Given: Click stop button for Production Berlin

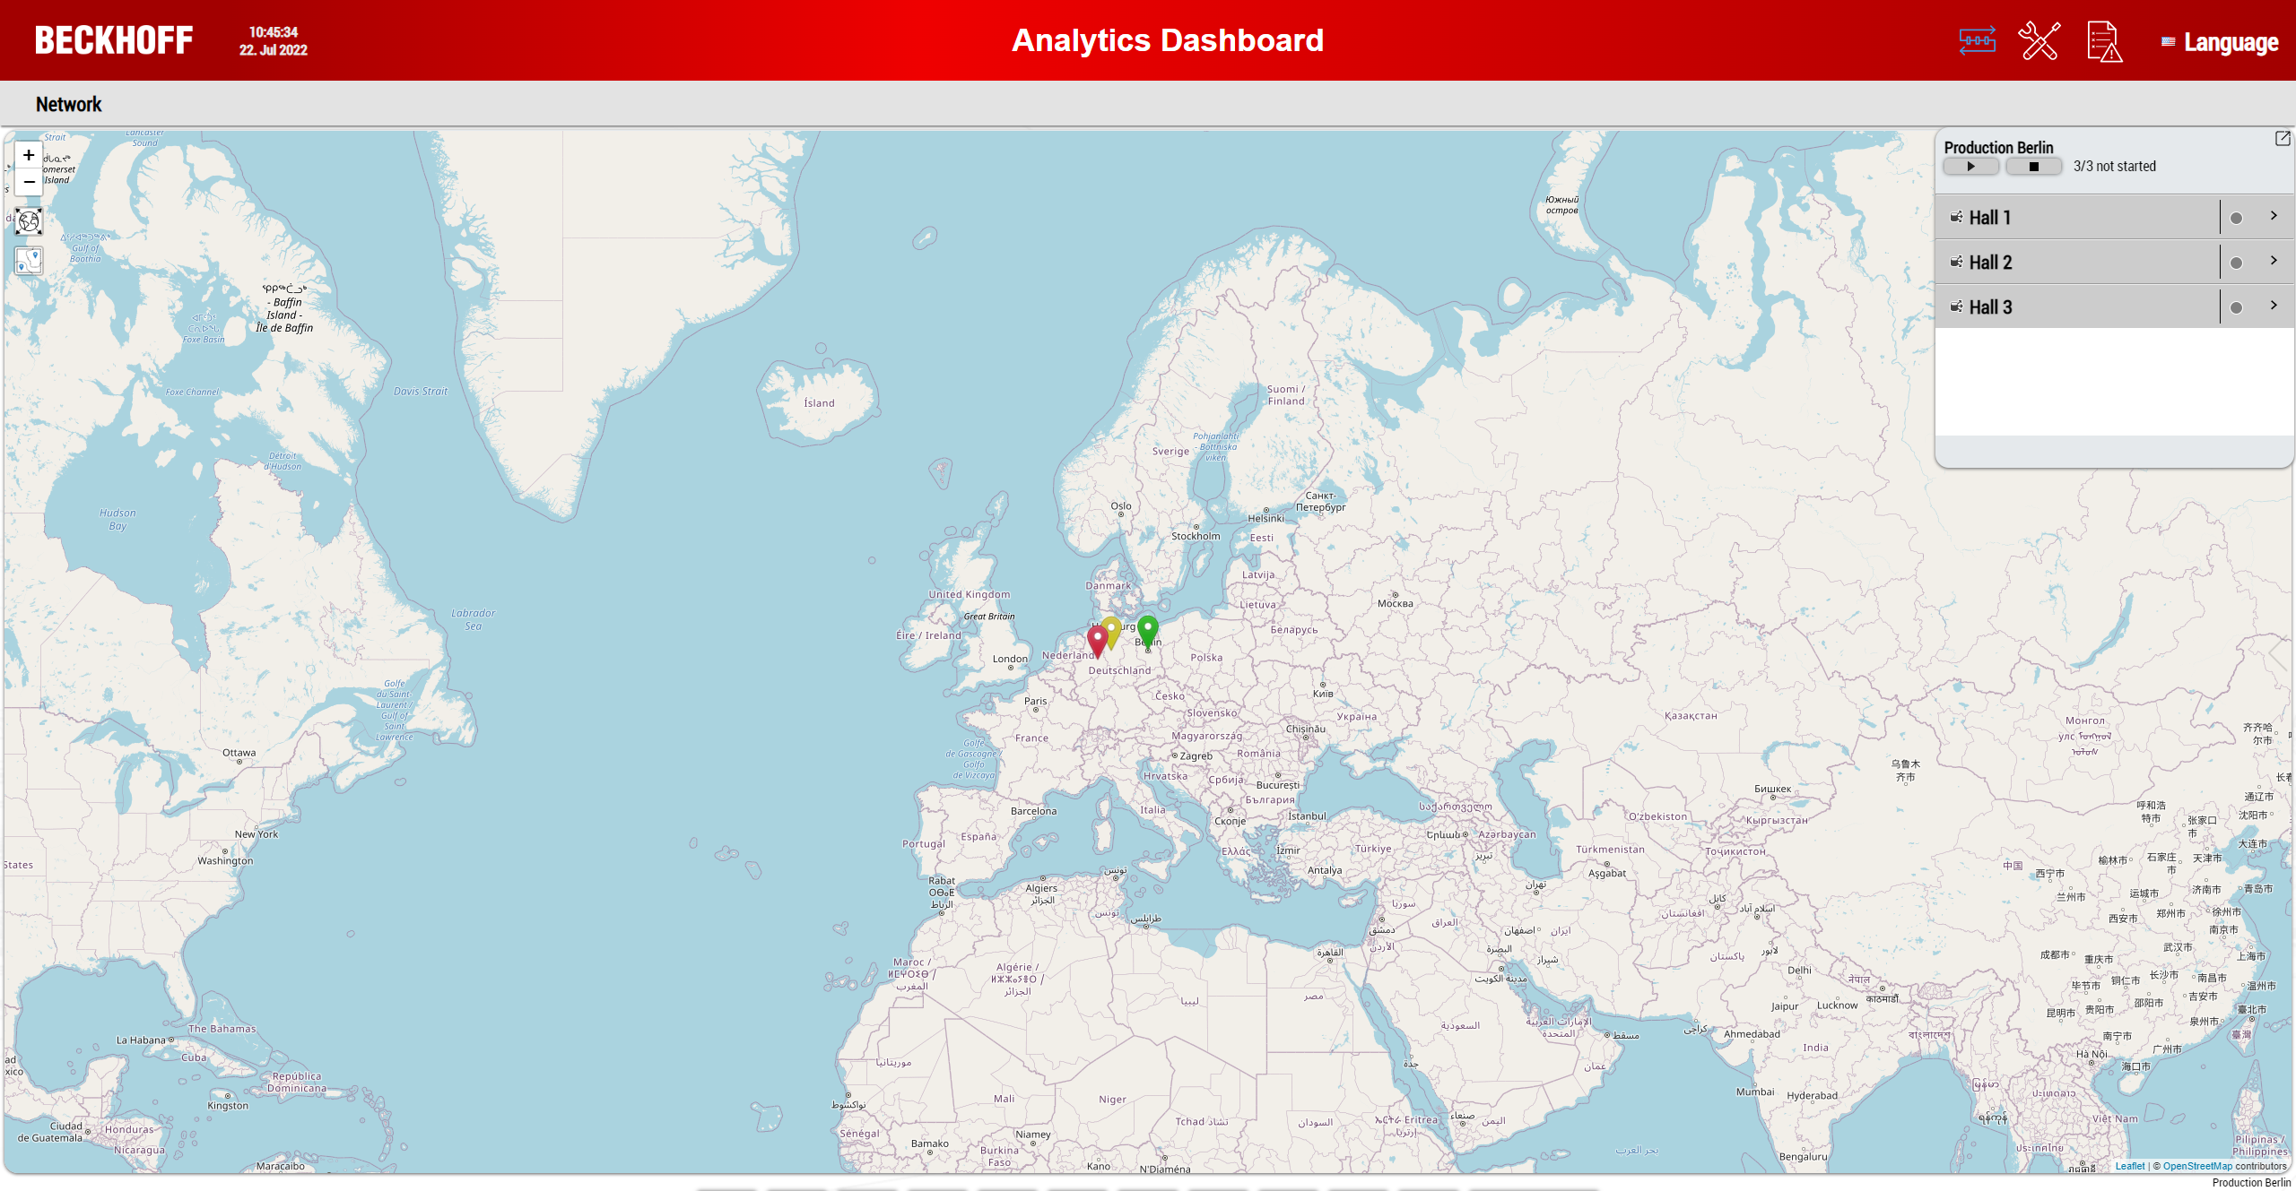Looking at the screenshot, I should point(2035,166).
